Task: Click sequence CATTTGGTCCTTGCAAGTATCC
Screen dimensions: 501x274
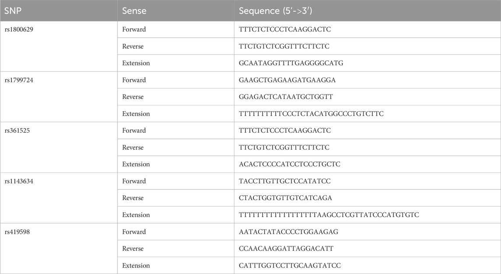Action: (x=290, y=265)
